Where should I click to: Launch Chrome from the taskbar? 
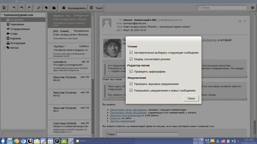(16, 141)
